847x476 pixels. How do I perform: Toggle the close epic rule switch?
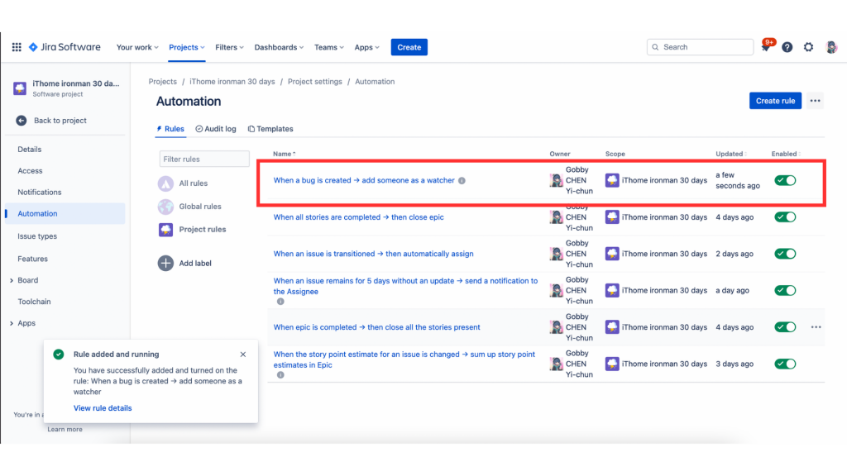(785, 217)
